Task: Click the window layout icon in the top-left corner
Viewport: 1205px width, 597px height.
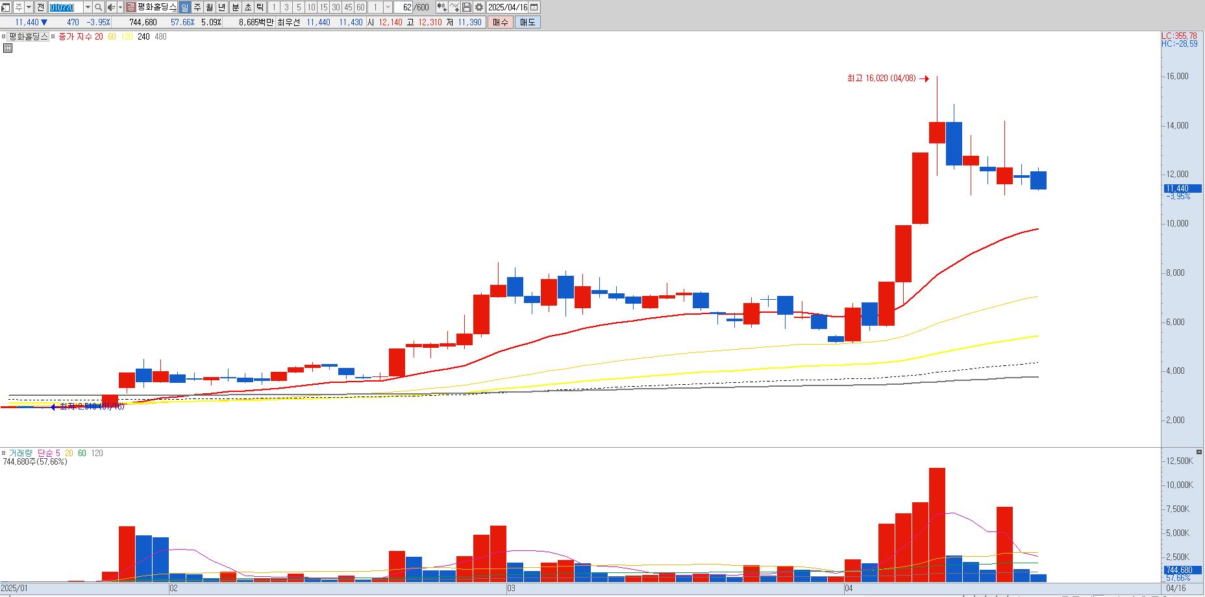Action: pyautogui.click(x=6, y=7)
